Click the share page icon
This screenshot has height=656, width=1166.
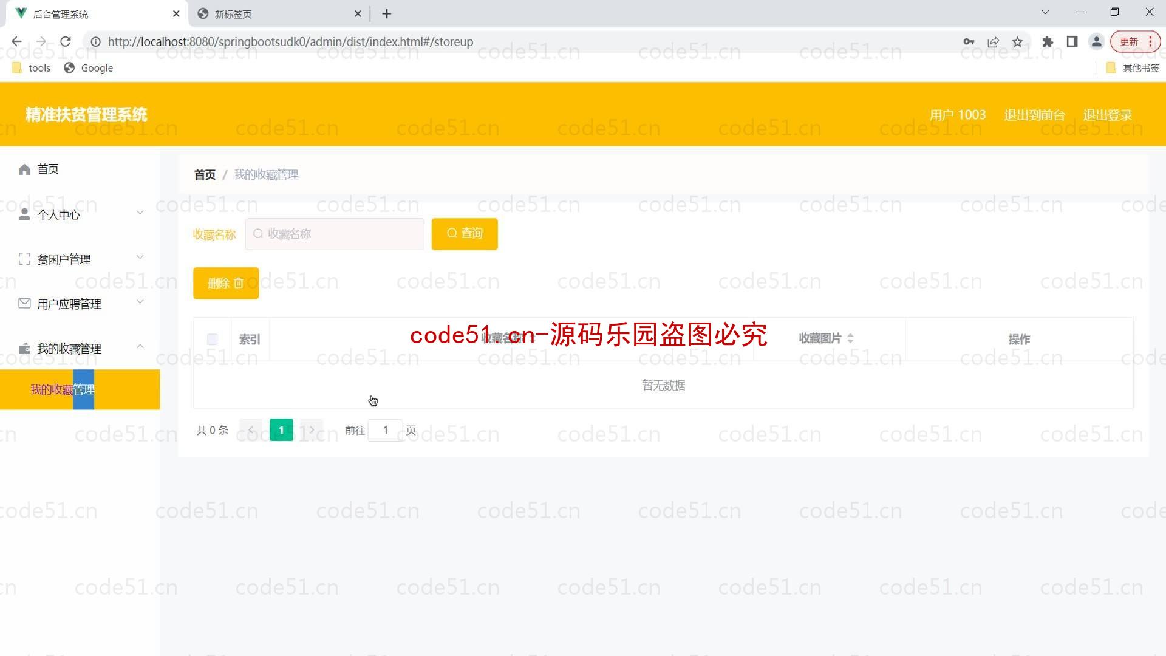pyautogui.click(x=993, y=42)
